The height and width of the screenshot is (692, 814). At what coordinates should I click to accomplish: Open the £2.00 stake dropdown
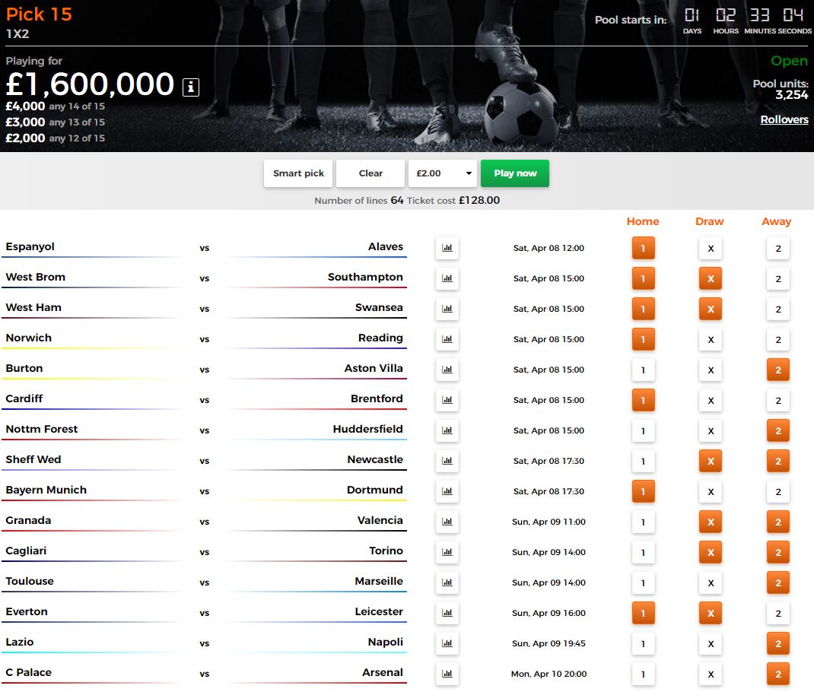click(443, 173)
